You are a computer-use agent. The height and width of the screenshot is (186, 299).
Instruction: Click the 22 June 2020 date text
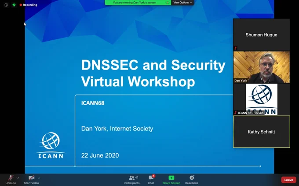(100, 155)
